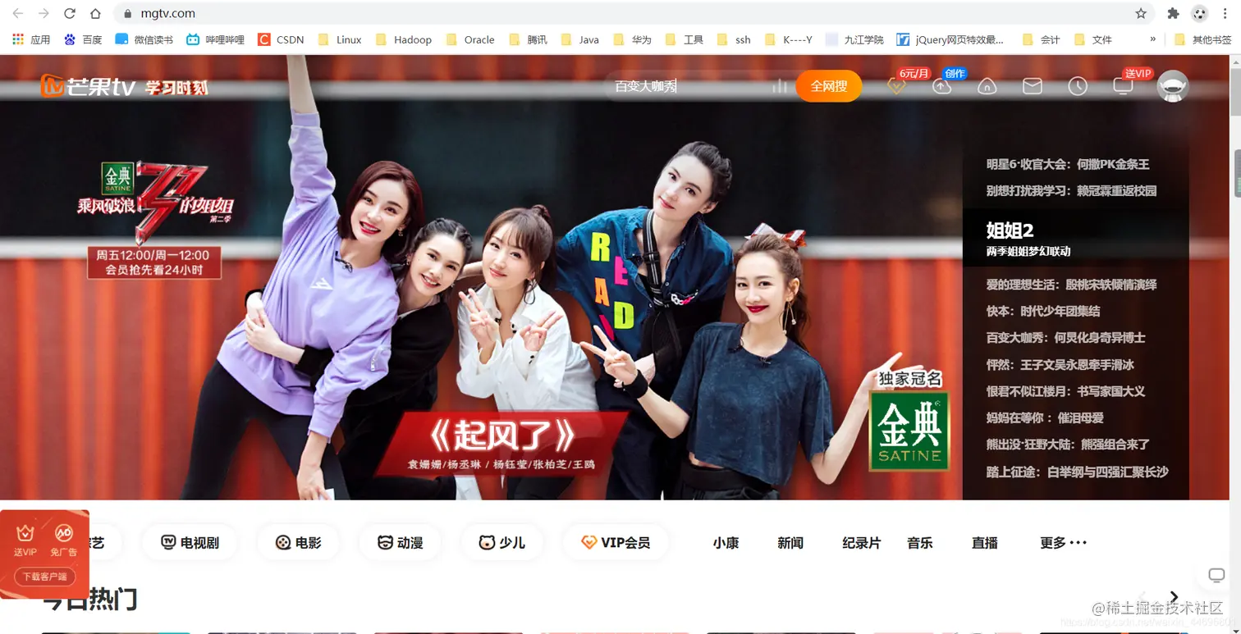Open the message envelope icon

[1032, 85]
